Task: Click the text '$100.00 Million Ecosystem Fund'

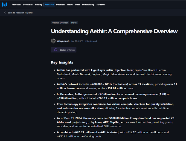Action: (130, 118)
